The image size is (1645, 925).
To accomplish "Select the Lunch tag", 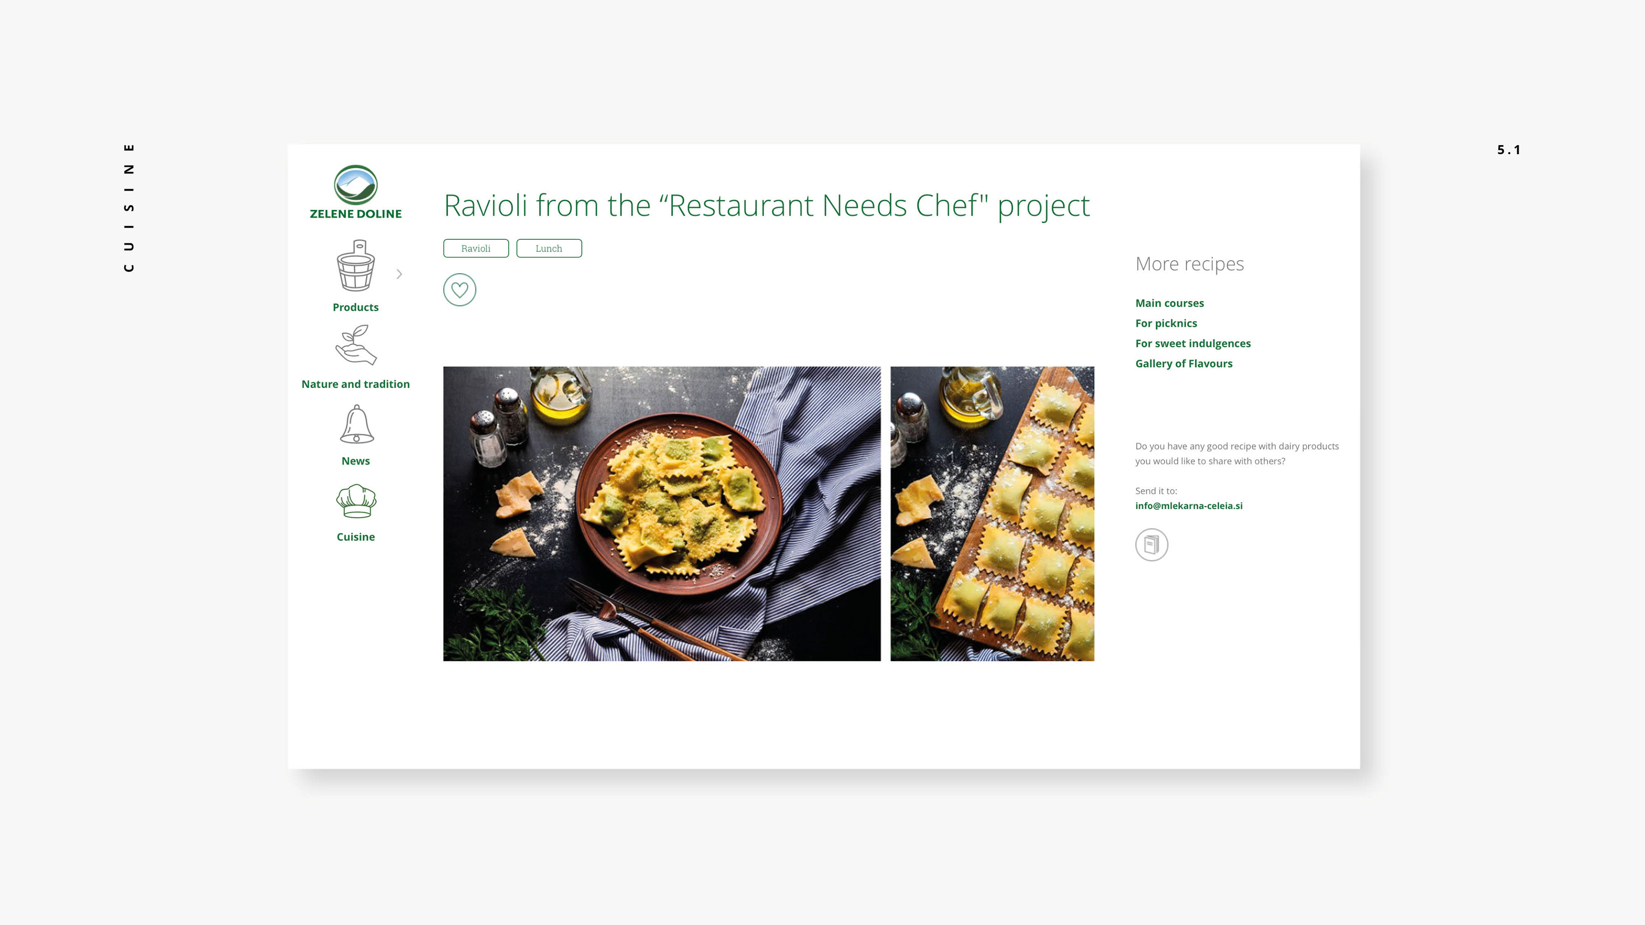I will pyautogui.click(x=549, y=248).
